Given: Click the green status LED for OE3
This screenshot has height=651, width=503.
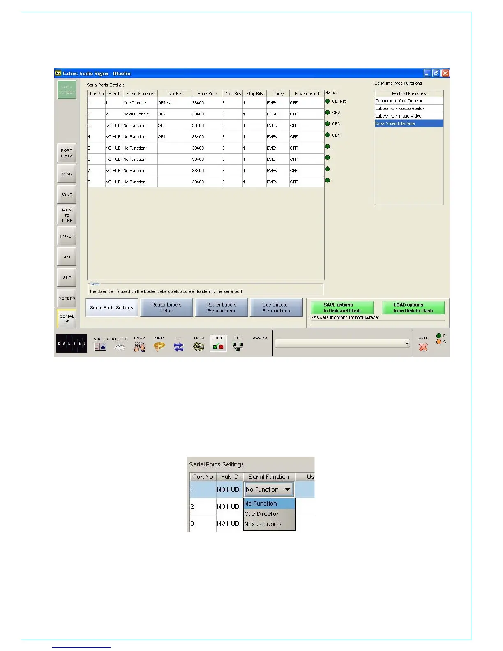Looking at the screenshot, I should [x=328, y=124].
